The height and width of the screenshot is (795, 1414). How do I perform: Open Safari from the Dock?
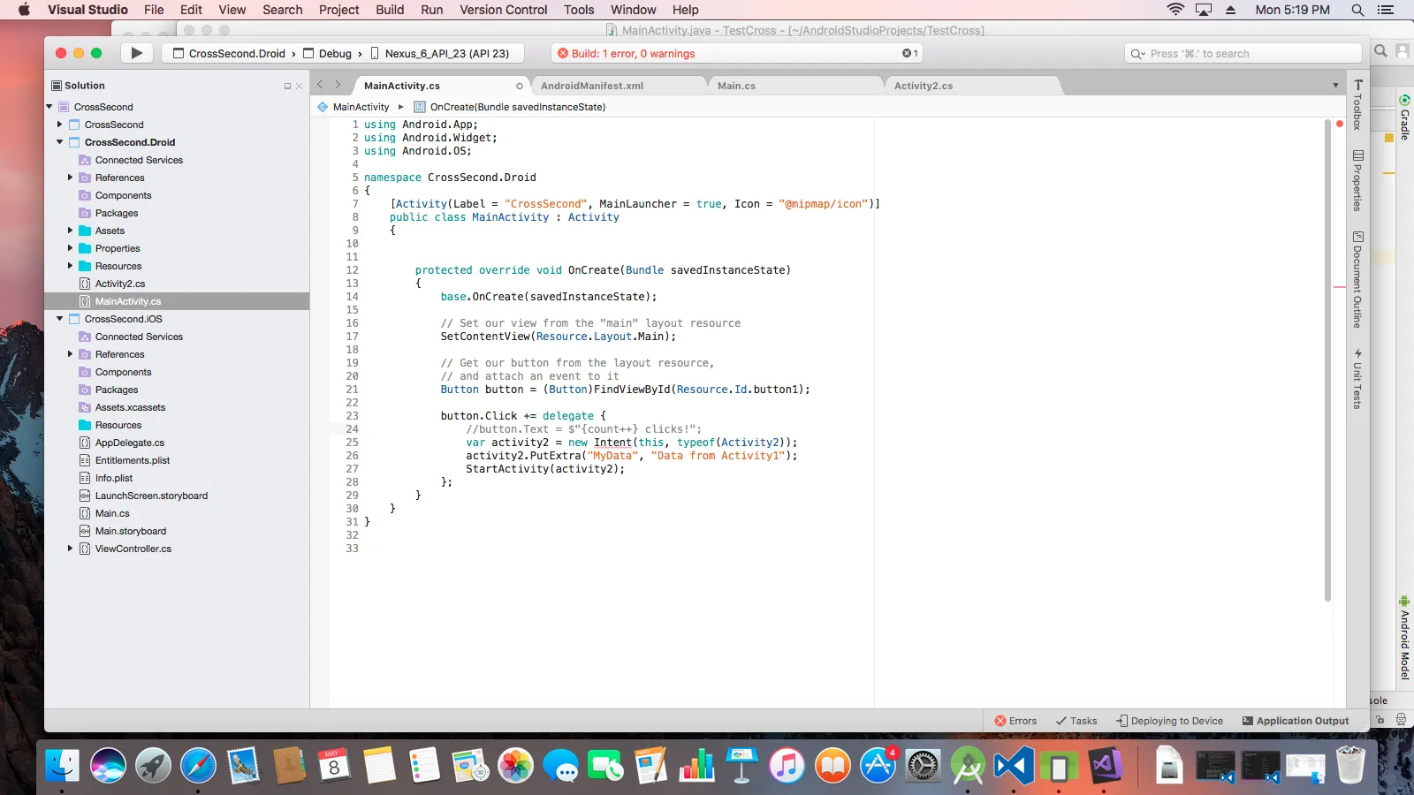(x=198, y=765)
